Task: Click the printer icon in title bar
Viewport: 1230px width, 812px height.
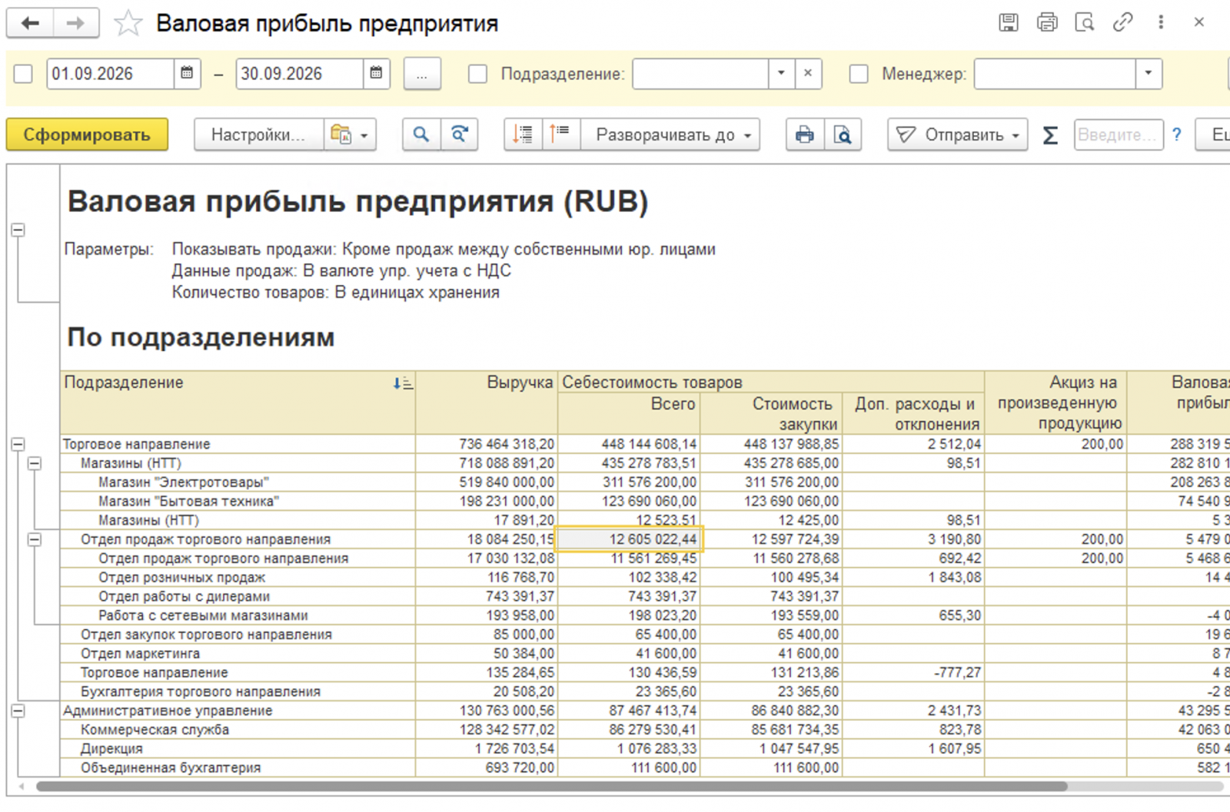Action: 1047,22
